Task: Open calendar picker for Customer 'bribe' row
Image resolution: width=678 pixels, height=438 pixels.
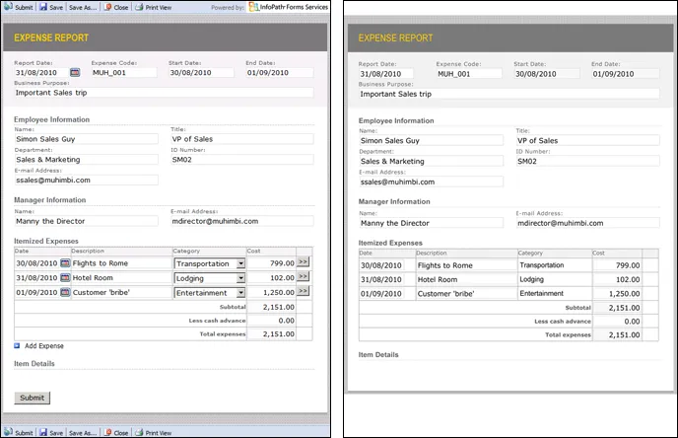Action: [x=66, y=293]
